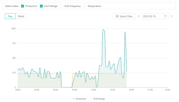
Task: Click the 15:00 x-axis label
Action: (112, 90)
